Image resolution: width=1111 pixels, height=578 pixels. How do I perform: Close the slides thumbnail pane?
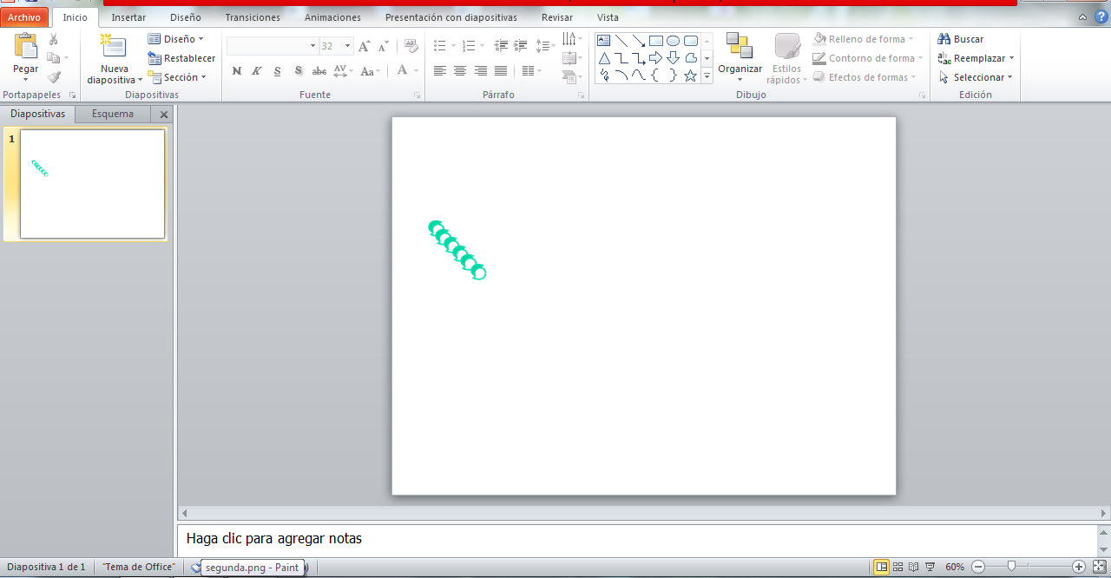[164, 115]
